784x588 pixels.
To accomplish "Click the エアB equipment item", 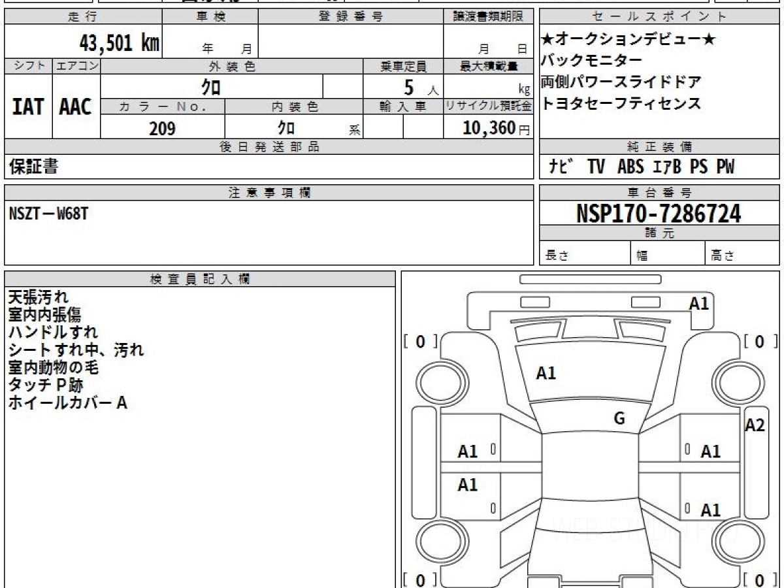I will (x=666, y=167).
